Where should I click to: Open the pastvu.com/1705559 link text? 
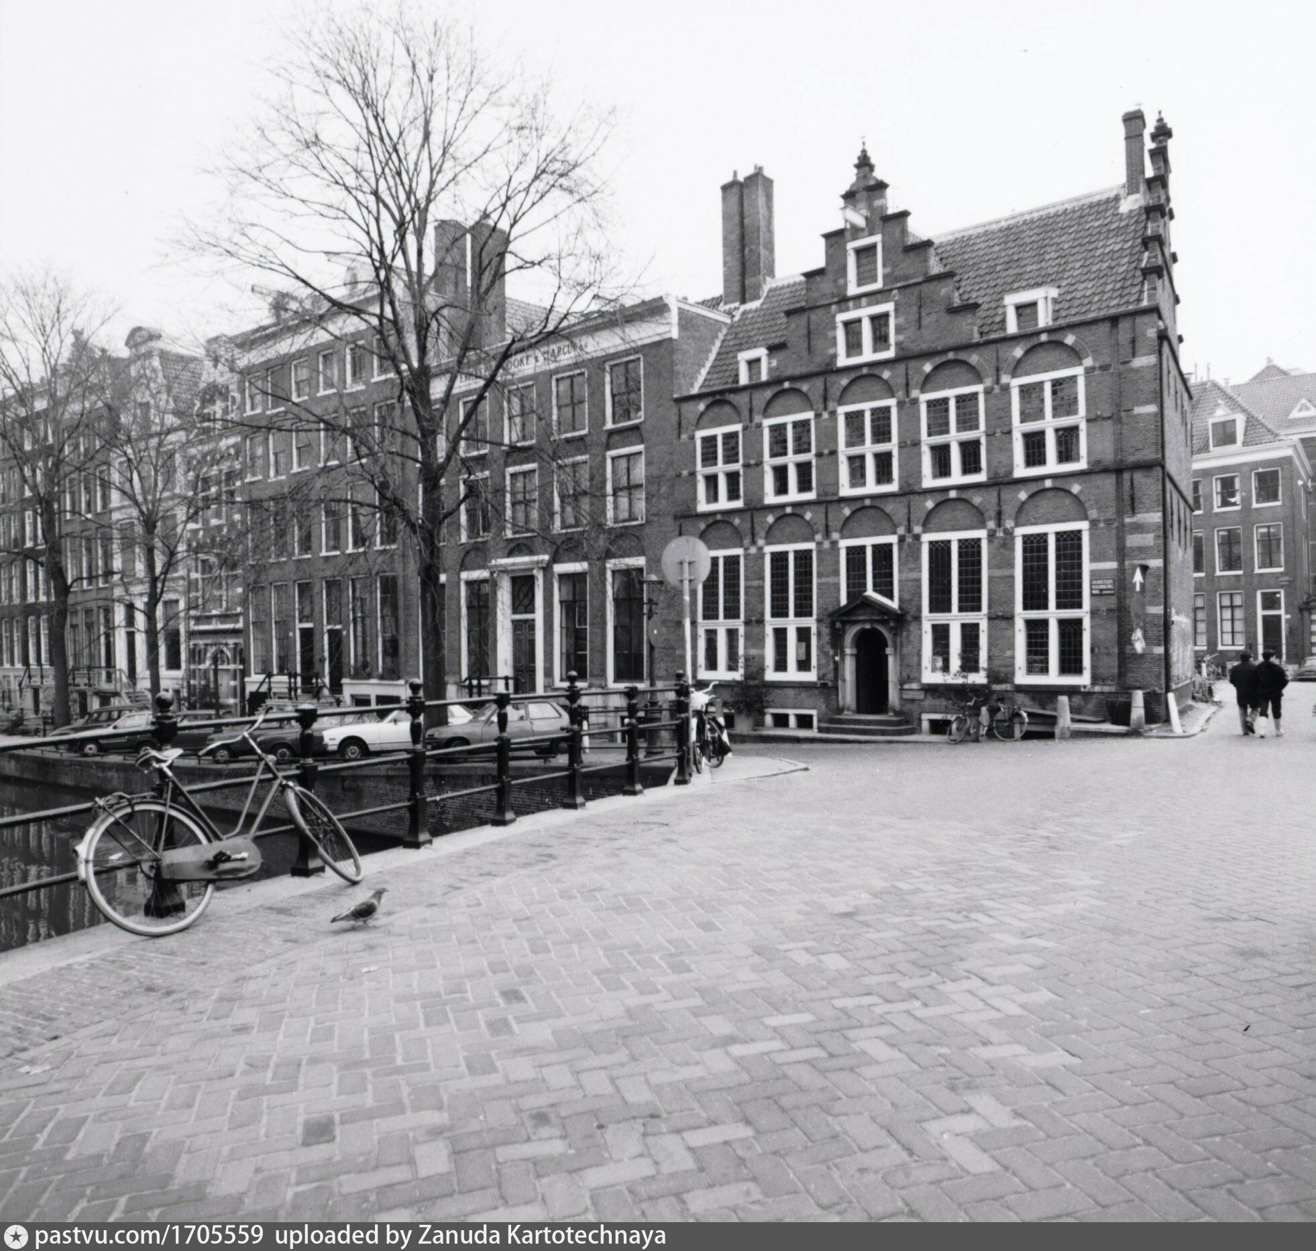[148, 1236]
